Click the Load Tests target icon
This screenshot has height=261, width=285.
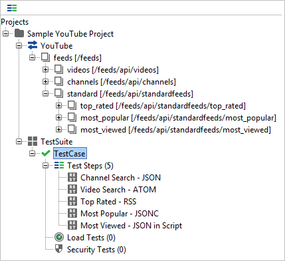coord(59,237)
